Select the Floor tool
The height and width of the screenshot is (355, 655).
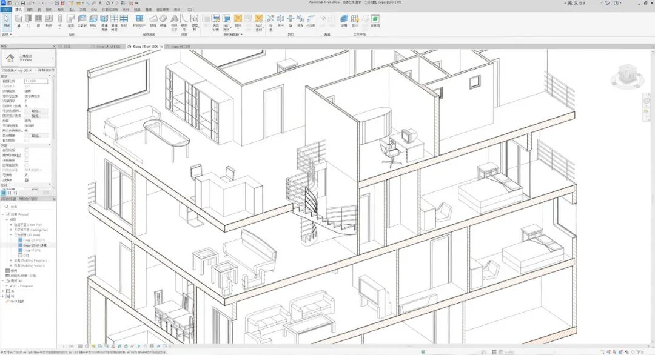point(93,21)
